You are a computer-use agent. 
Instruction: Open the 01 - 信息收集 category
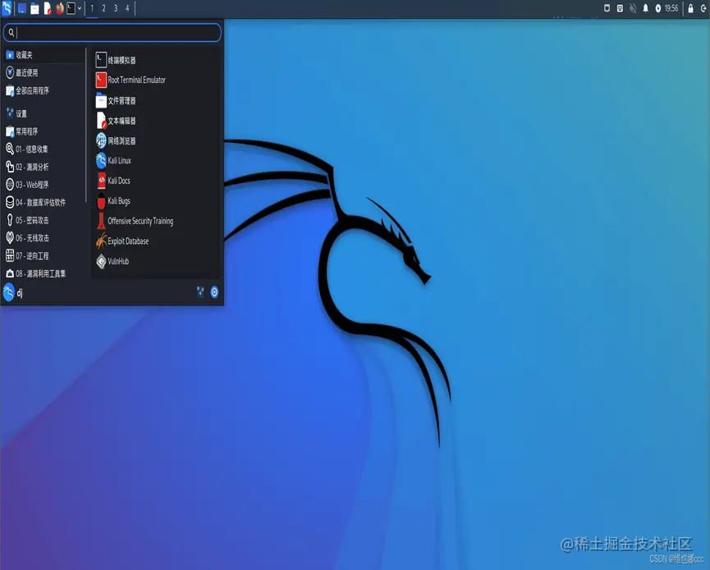click(x=44, y=149)
